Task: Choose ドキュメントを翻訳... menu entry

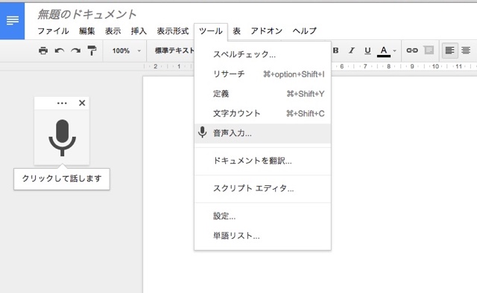Action: coord(262,161)
